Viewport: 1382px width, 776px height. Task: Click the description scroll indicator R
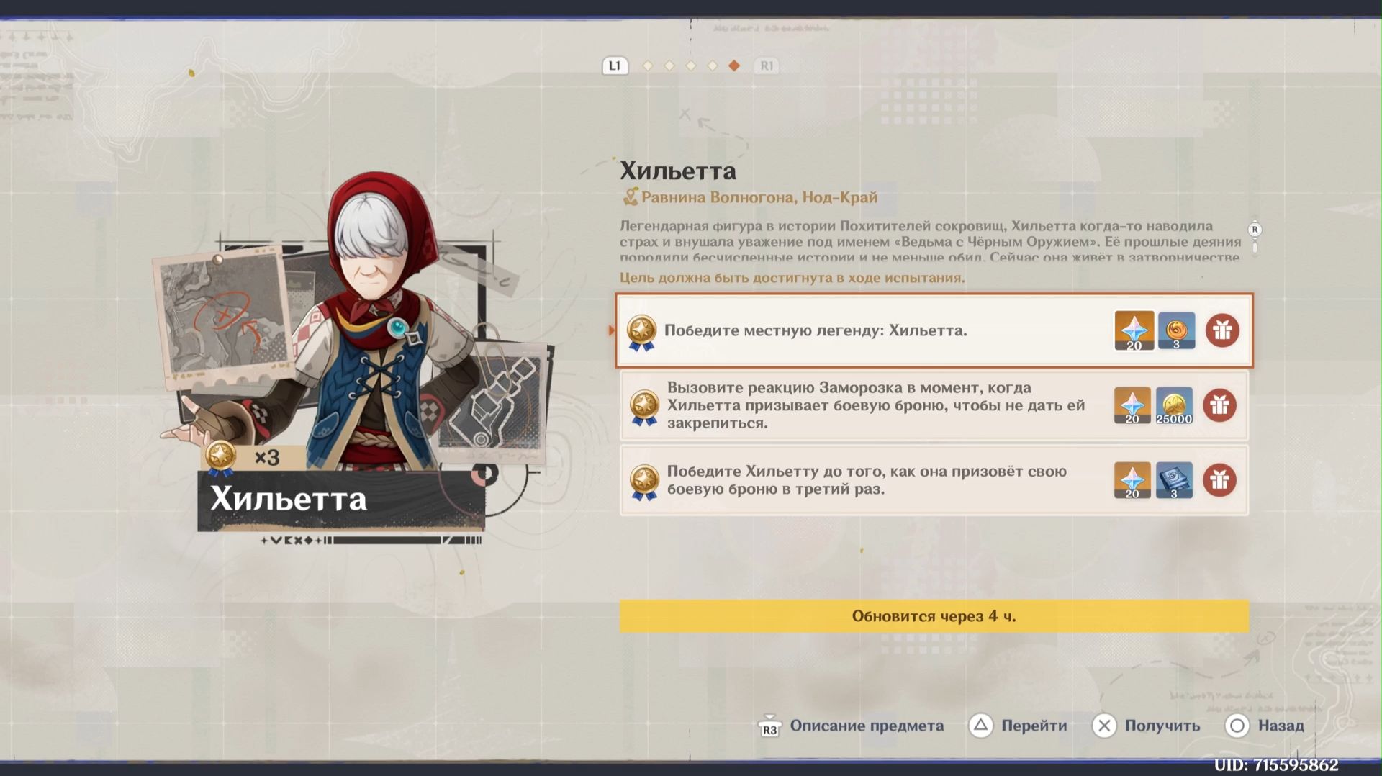coord(1255,230)
